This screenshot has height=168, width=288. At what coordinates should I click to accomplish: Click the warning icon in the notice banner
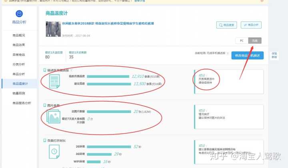[6, 1]
